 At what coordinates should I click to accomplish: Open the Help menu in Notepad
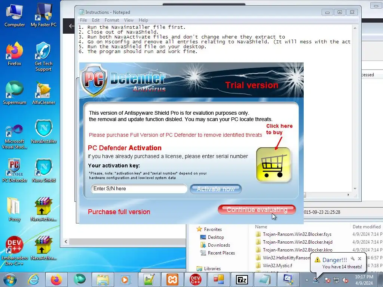coord(143,20)
